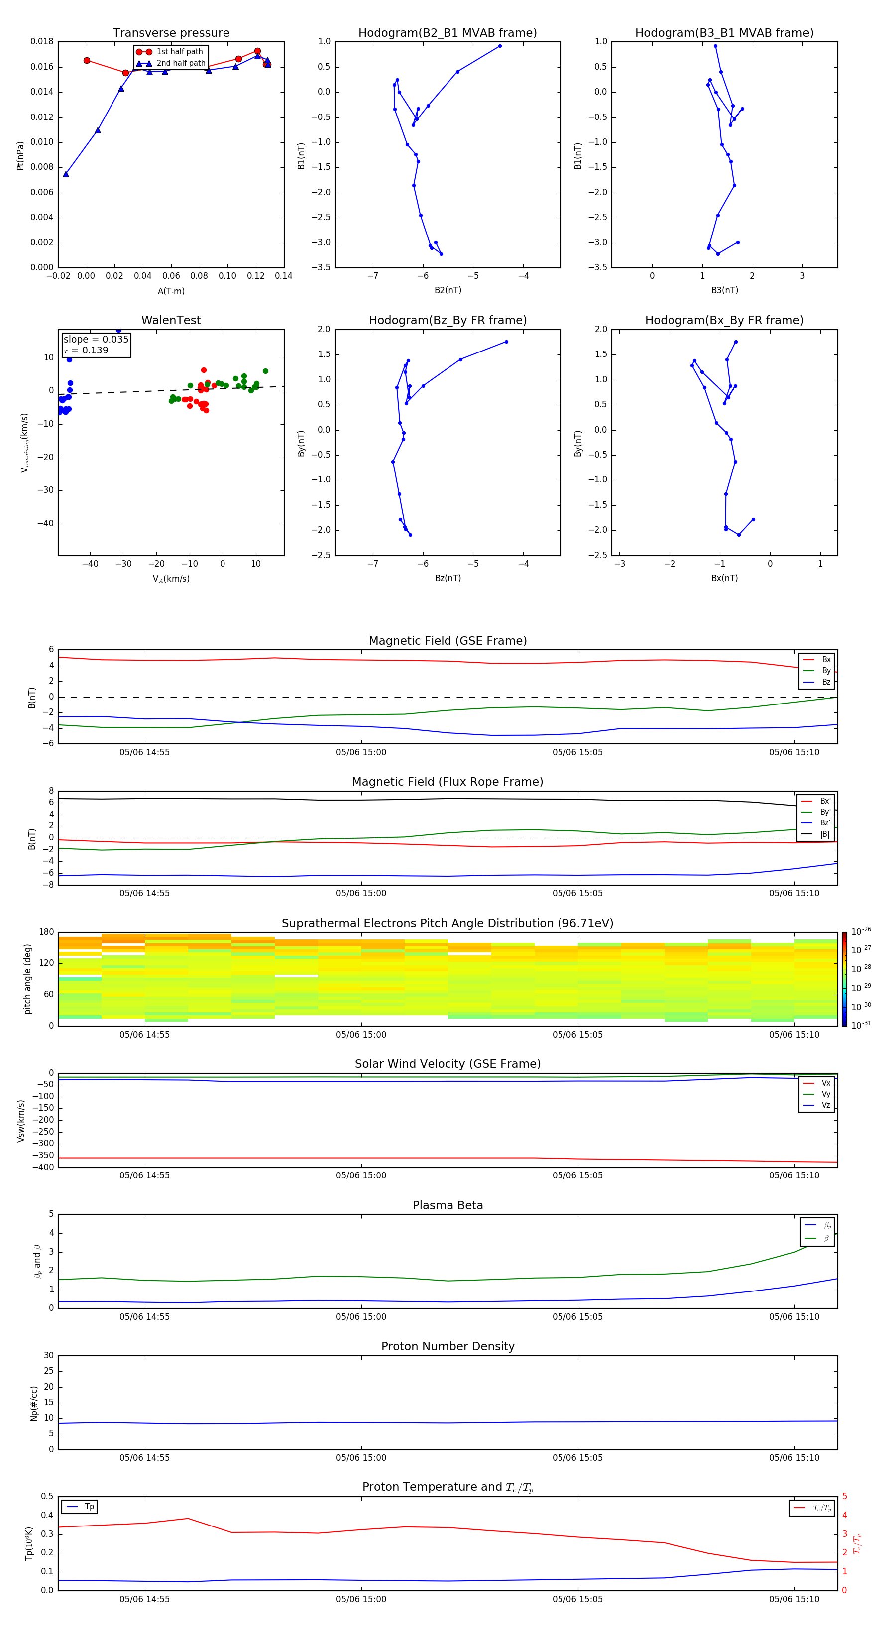Viewport: 896px width, 1643px height.
Task: Click the Vz legend entry
Action: [817, 1105]
